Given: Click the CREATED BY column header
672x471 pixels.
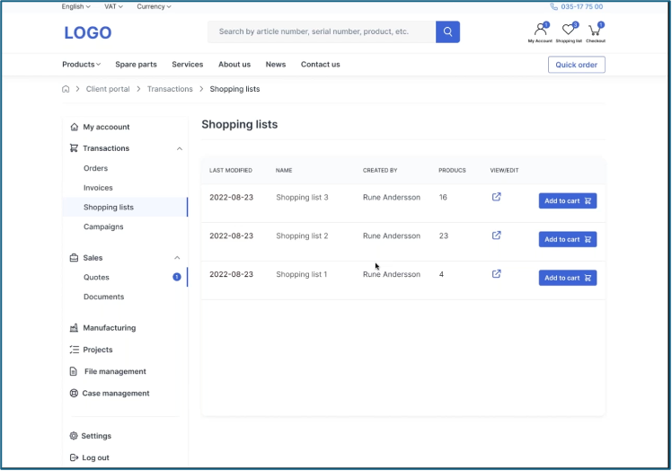Looking at the screenshot, I should (380, 170).
